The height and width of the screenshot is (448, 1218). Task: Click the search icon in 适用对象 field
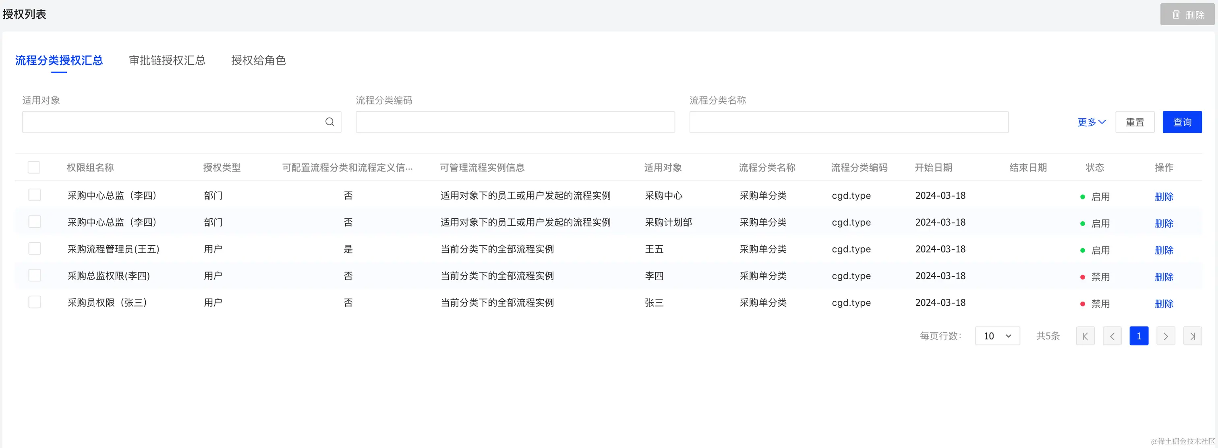pos(329,122)
